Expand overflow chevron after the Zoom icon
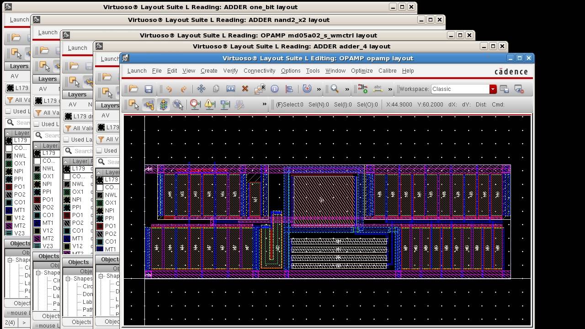Screen dimensions: 585x329 347,89
